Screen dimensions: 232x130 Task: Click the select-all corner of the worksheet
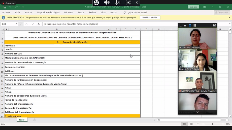tap(3, 29)
